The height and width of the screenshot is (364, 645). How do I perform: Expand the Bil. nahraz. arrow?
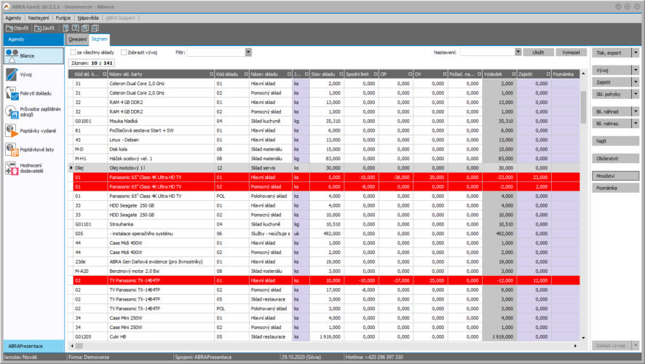point(636,123)
